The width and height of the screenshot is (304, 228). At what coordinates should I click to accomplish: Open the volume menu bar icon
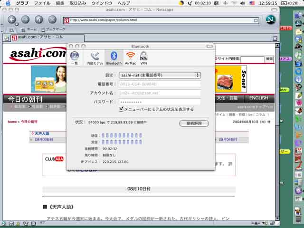(242, 3)
